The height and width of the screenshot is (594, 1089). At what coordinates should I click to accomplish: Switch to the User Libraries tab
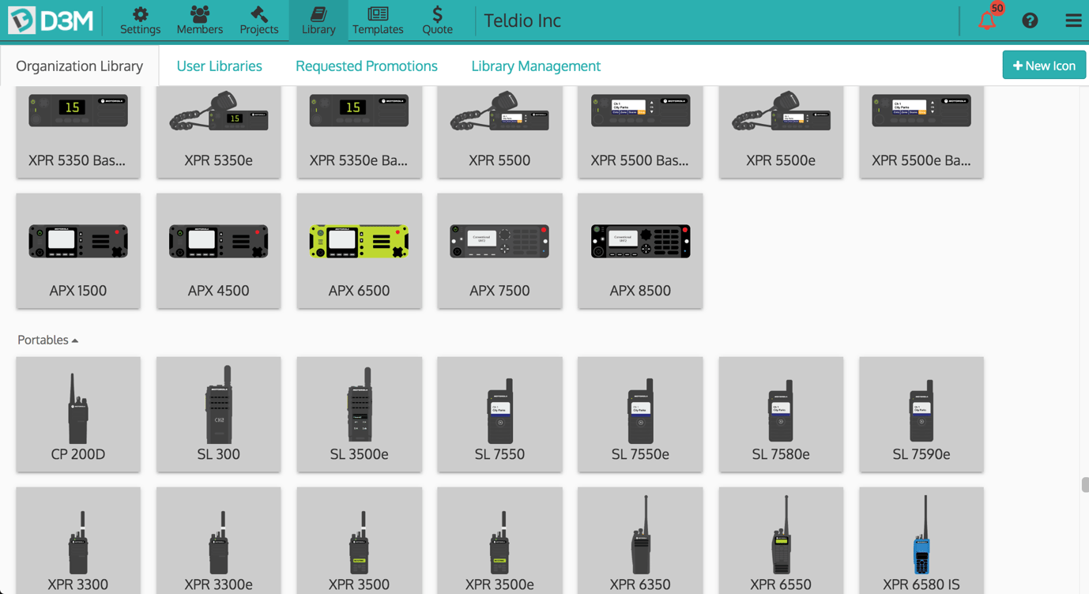pyautogui.click(x=219, y=66)
